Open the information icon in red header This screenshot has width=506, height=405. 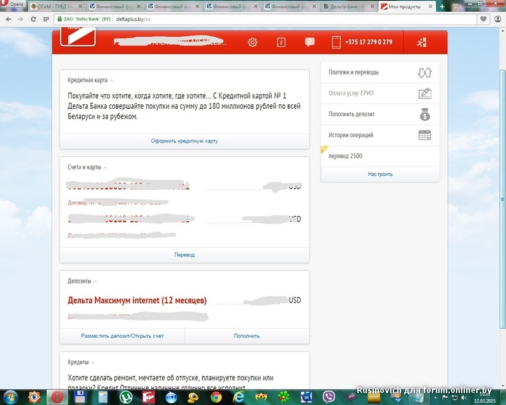(x=281, y=42)
